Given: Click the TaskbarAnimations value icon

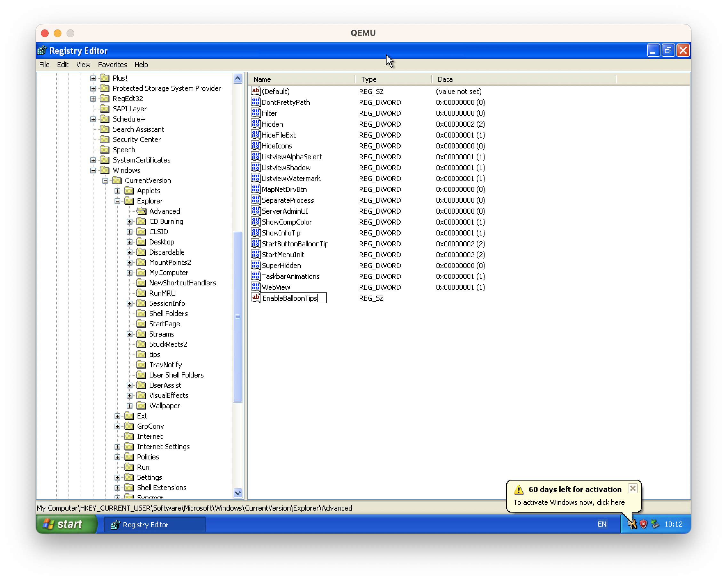Looking at the screenshot, I should 256,276.
